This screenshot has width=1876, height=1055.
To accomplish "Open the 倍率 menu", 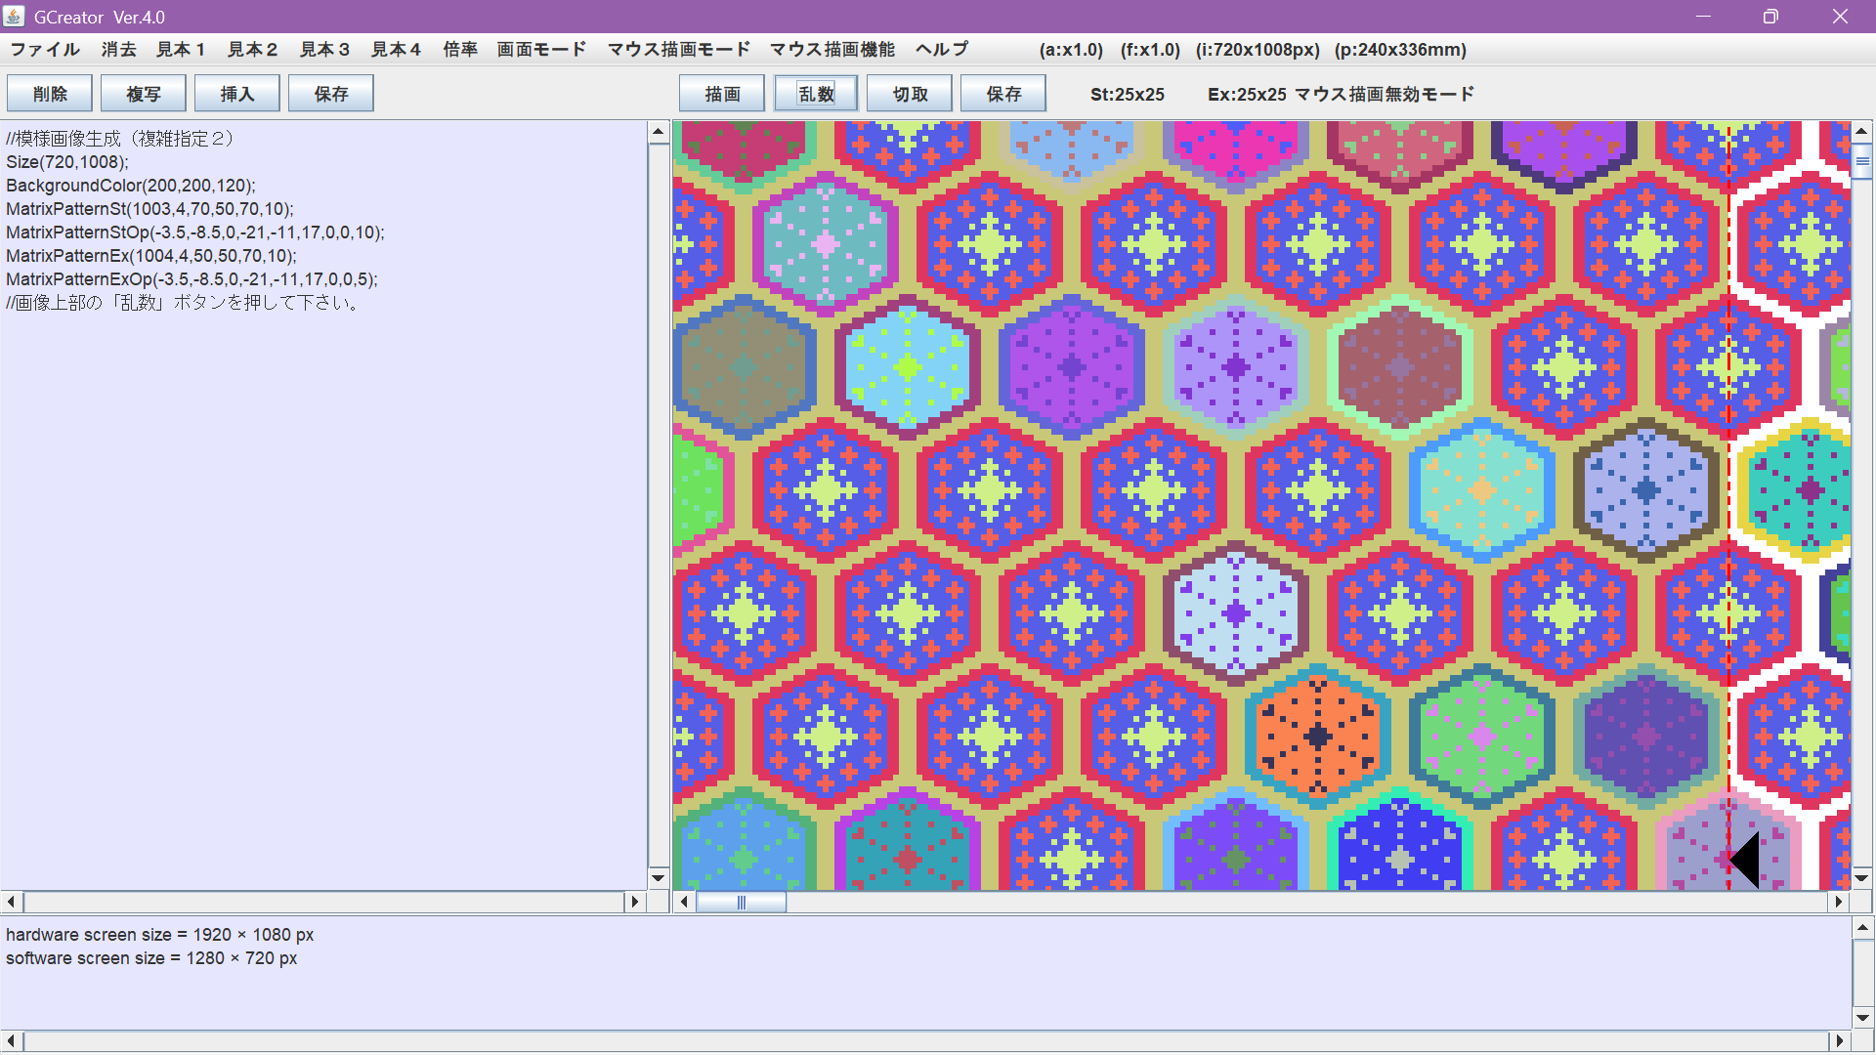I will [x=460, y=50].
